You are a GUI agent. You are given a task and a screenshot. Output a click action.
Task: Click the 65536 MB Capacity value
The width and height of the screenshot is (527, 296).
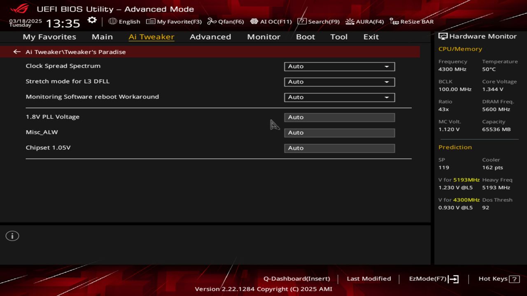(x=497, y=129)
